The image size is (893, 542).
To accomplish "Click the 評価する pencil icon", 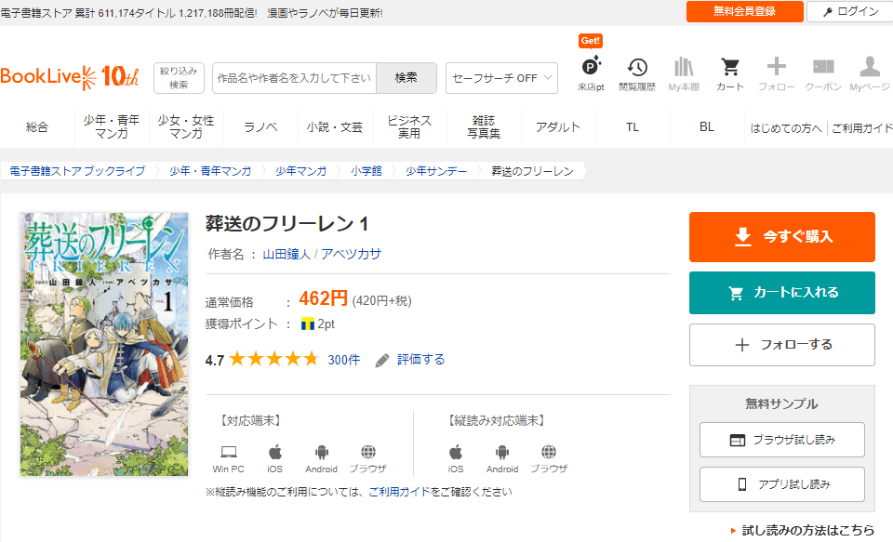I will click(x=382, y=360).
